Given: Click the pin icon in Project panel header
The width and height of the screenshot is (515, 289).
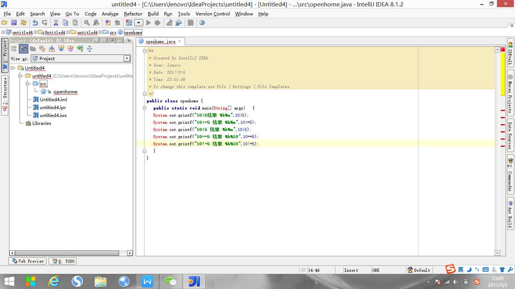Looking at the screenshot, I should pyautogui.click(x=112, y=40).
